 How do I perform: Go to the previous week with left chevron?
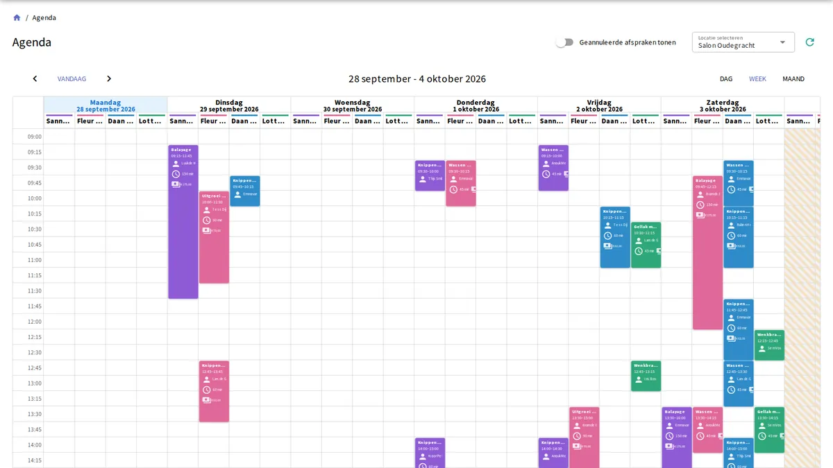pos(35,79)
